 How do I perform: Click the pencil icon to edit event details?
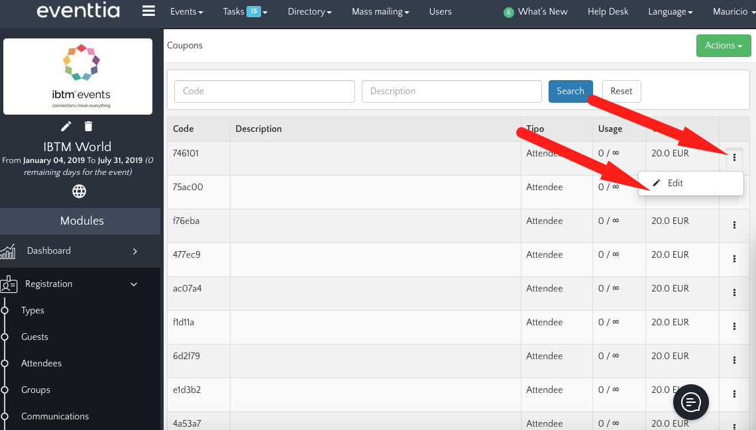click(66, 126)
